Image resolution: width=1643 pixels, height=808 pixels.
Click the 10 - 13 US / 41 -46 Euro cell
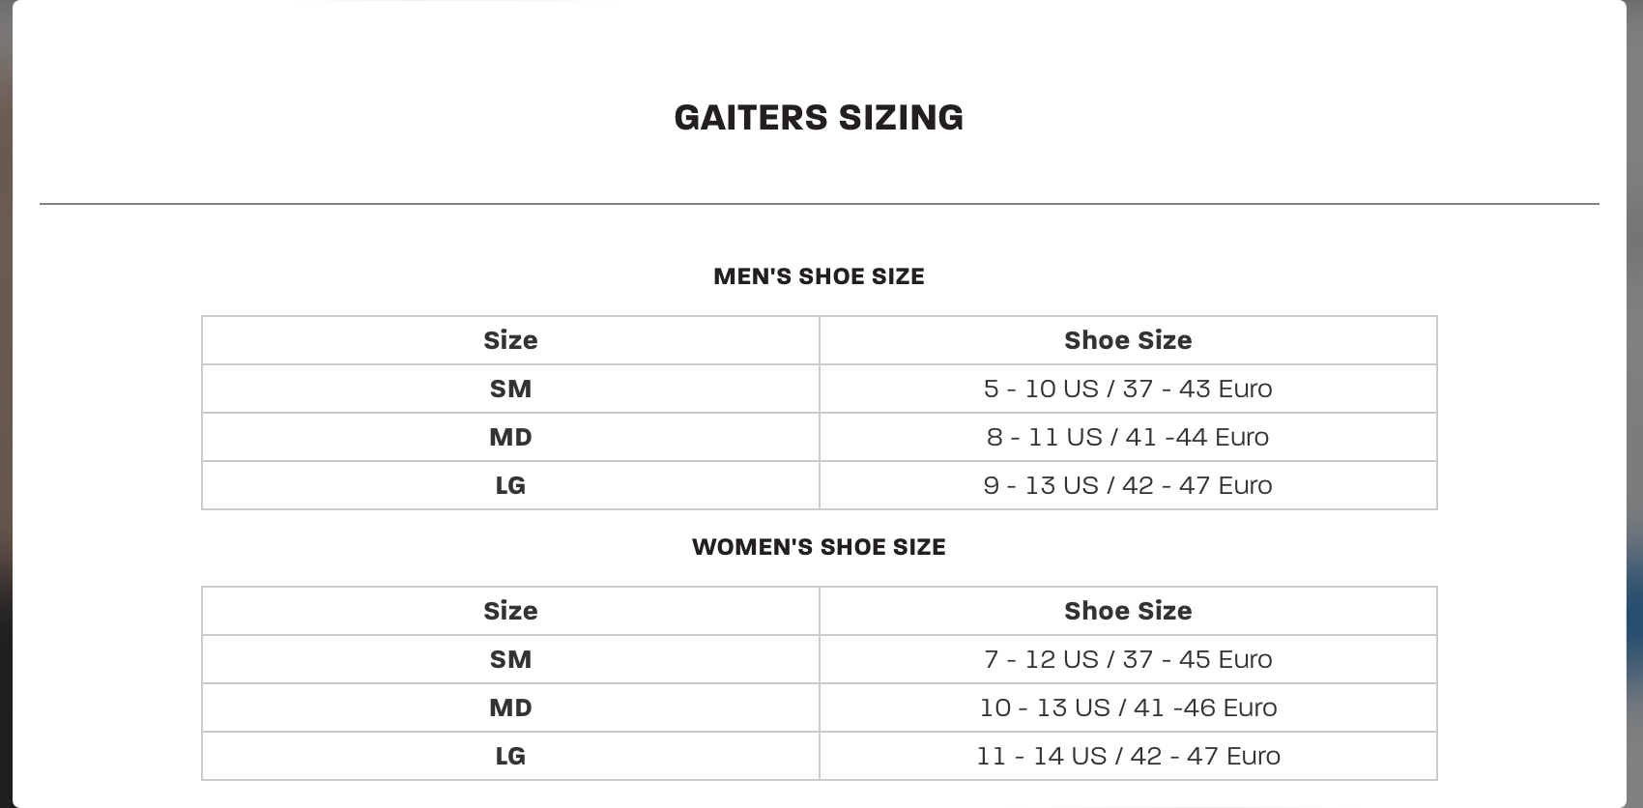pyautogui.click(x=1128, y=707)
